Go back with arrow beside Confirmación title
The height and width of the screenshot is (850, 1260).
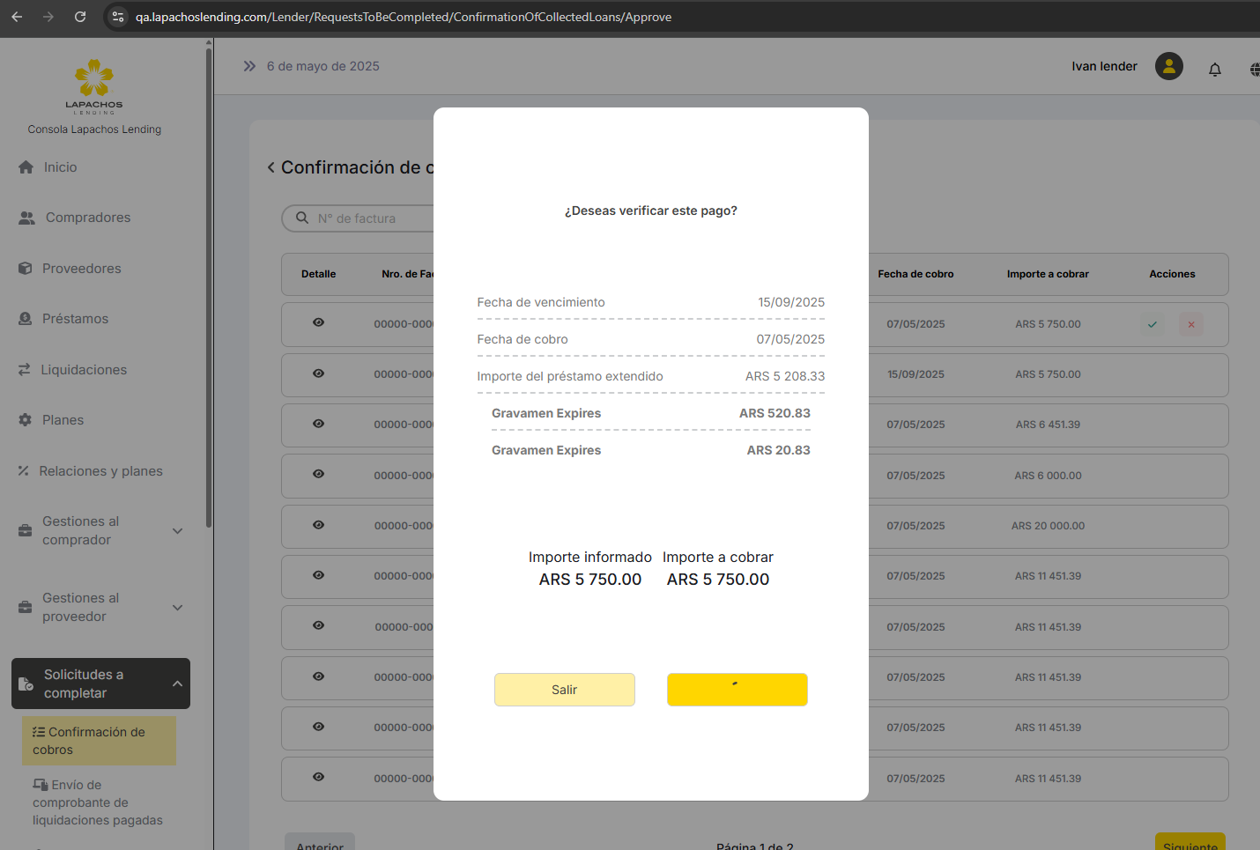271,167
